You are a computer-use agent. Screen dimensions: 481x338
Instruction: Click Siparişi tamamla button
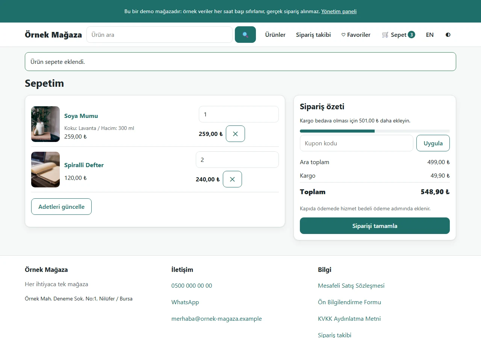click(x=375, y=226)
